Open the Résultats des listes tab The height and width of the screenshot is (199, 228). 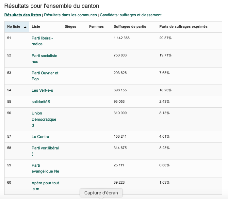[x=23, y=15]
